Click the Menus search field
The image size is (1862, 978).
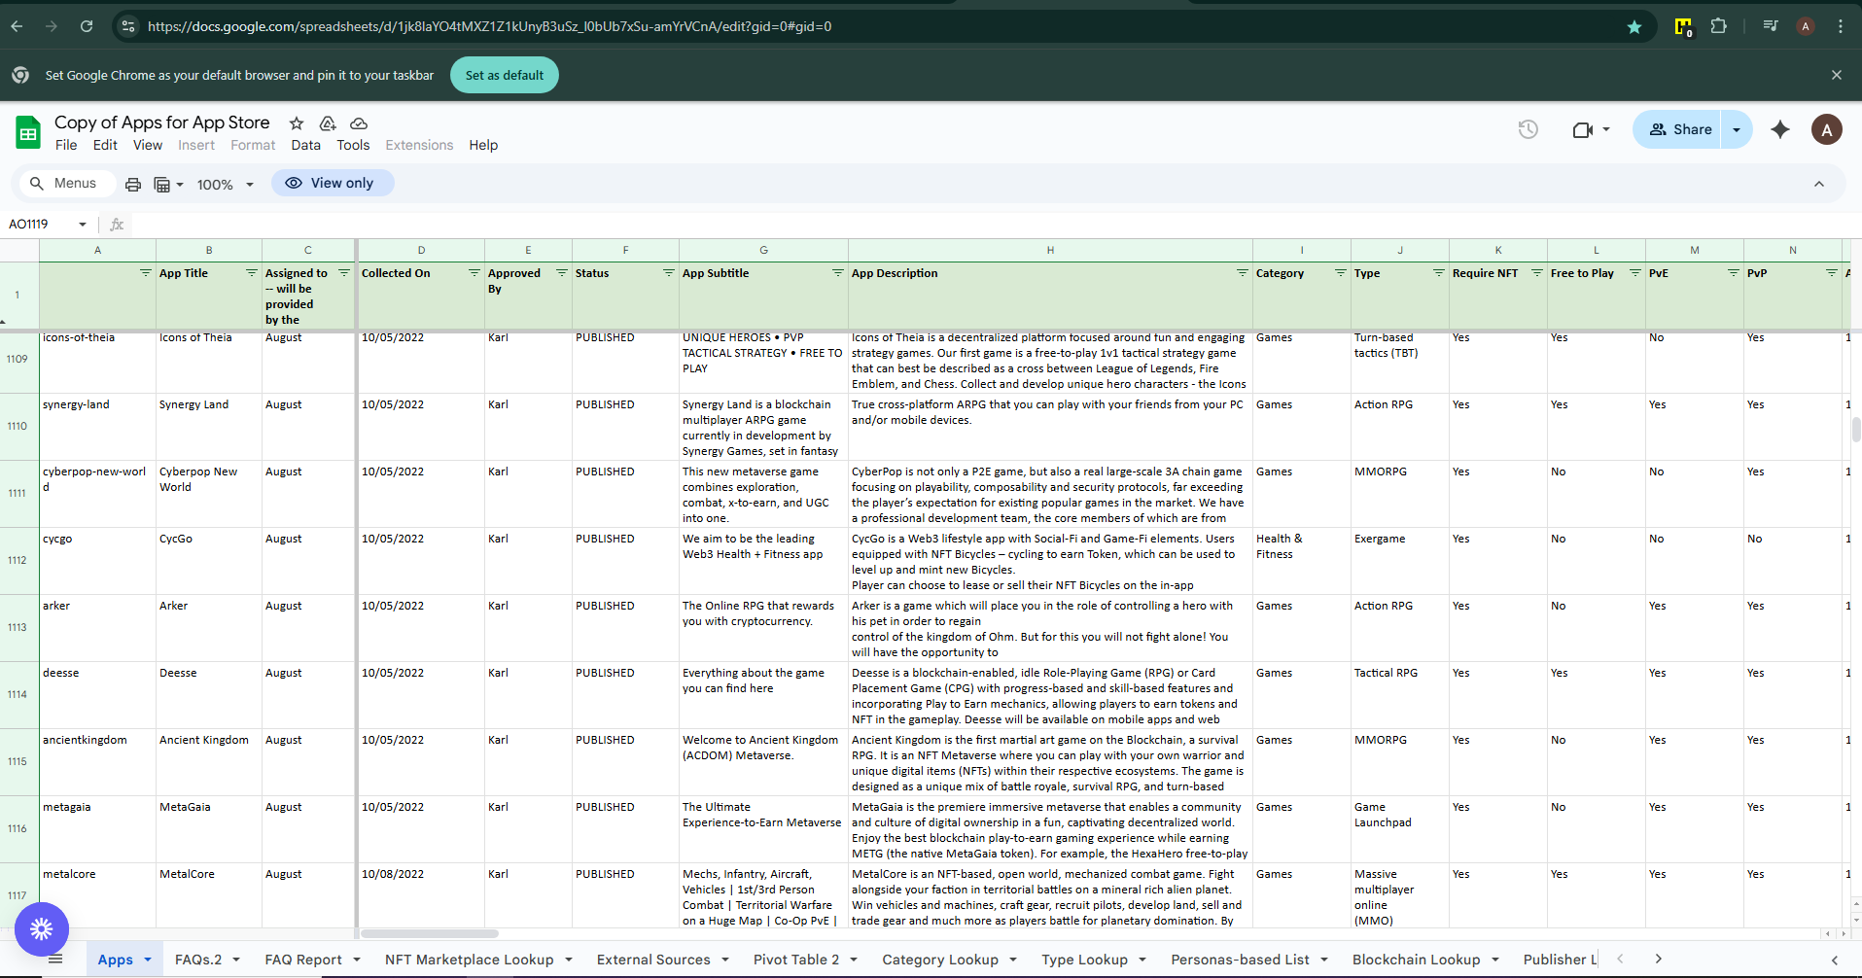tap(64, 183)
